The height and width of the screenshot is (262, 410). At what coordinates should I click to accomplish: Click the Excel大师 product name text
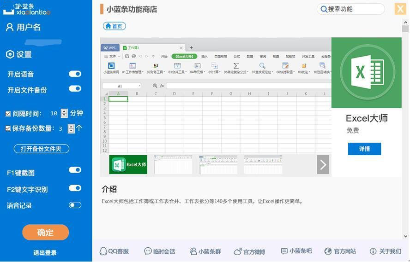click(367, 118)
